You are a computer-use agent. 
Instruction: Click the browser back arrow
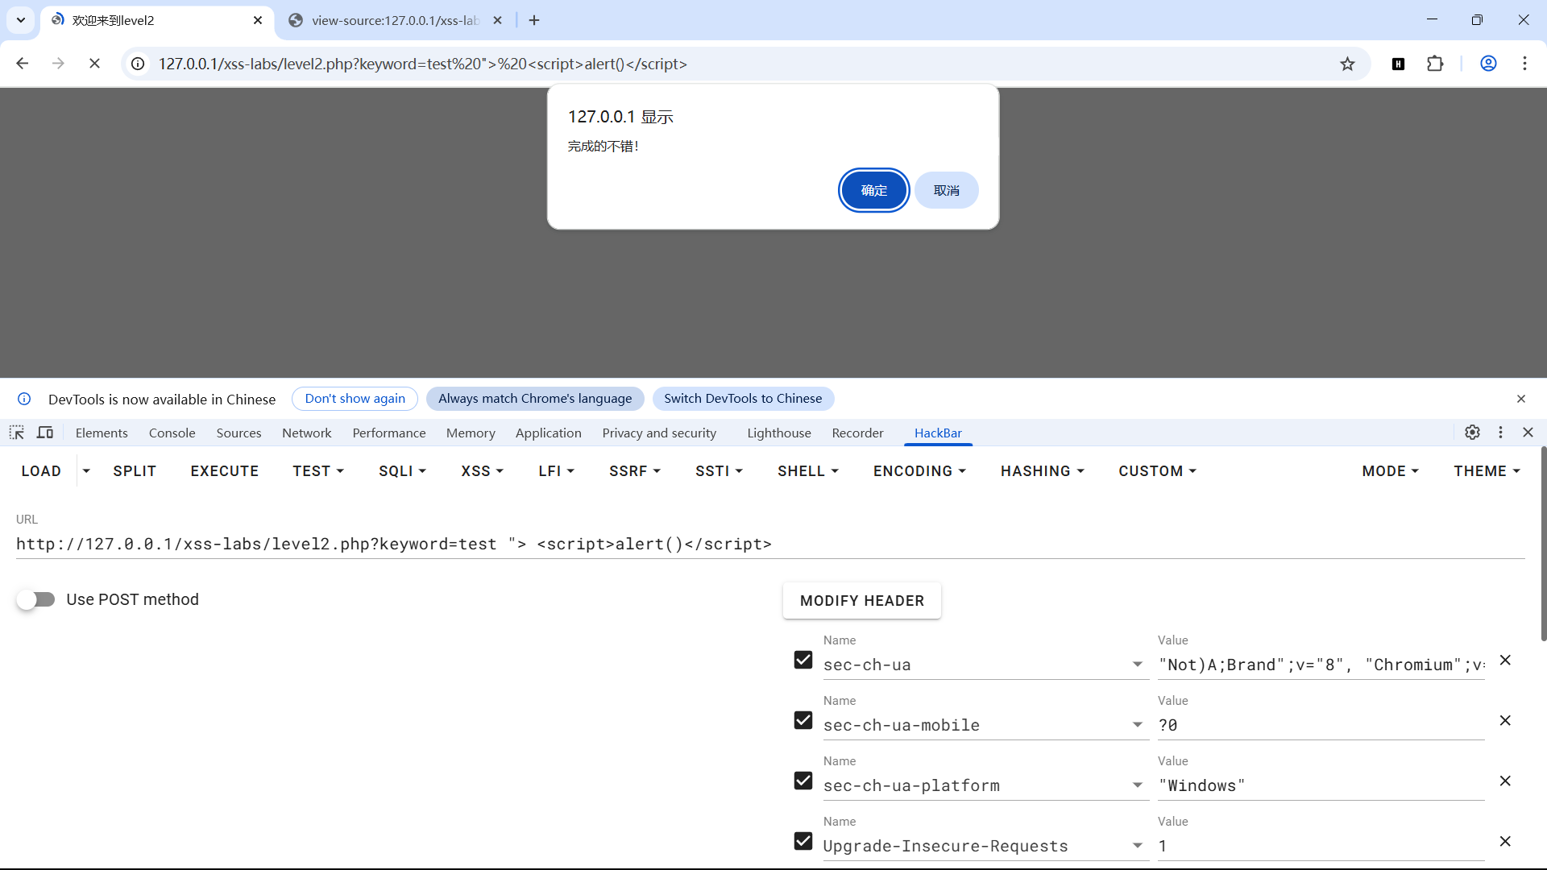coord(22,64)
